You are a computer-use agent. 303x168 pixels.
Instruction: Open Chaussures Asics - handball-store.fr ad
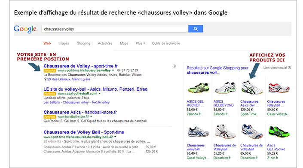pos(80,112)
